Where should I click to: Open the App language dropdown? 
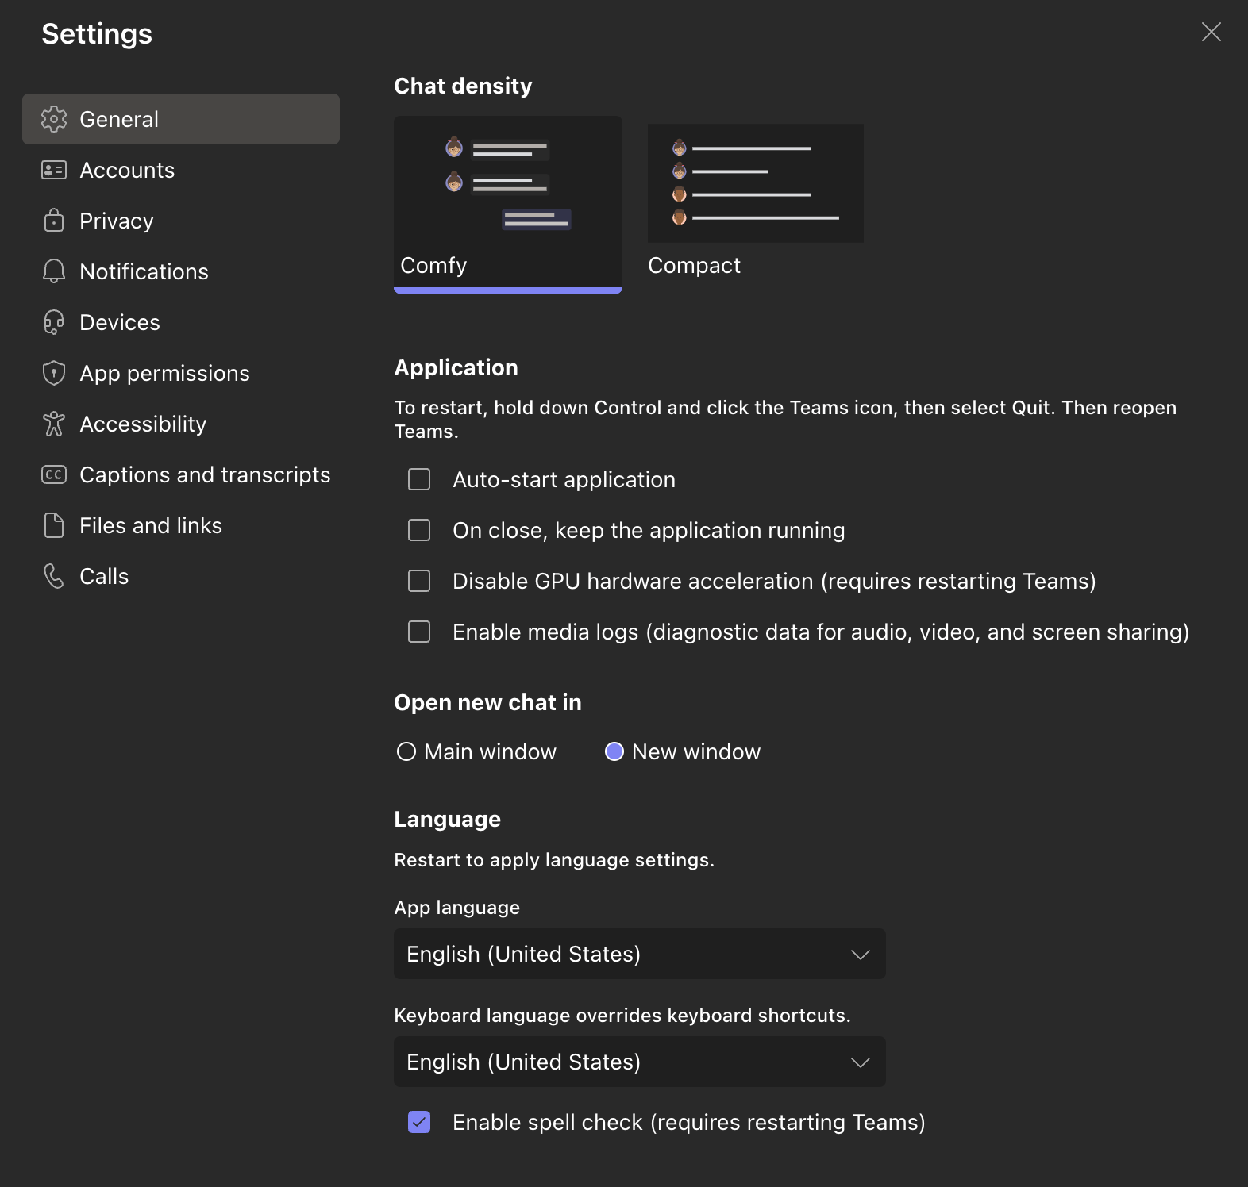(x=639, y=954)
